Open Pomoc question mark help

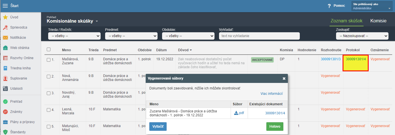tap(329, 6)
